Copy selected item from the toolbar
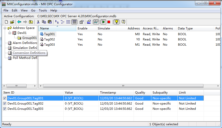The width and height of the screenshot is (222, 128). [44, 22]
